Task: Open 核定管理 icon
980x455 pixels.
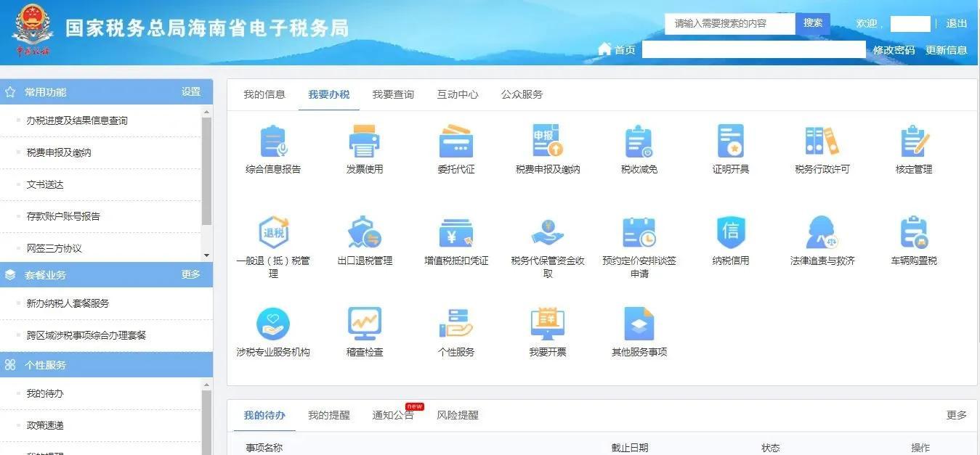Action: pos(914,142)
